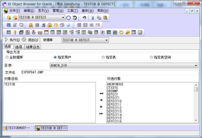Click the 退出(X) exit button

click(30, 40)
